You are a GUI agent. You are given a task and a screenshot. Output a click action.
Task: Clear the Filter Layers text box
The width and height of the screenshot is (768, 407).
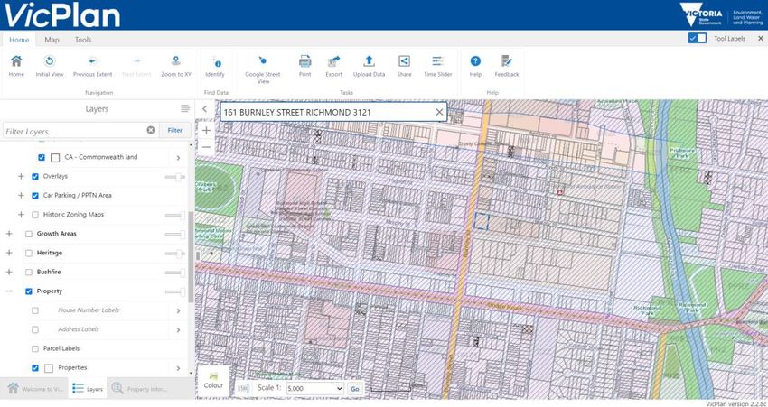tap(151, 130)
